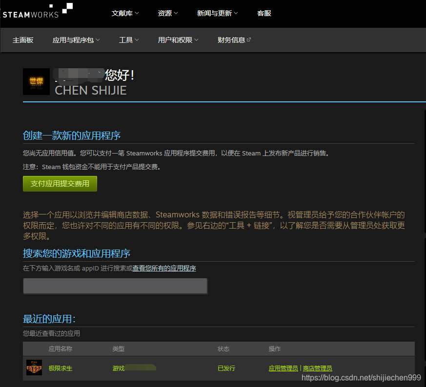Viewport: 426px width, 387px height.
Task: Open 用户和权限 dropdown menu
Action: click(178, 40)
